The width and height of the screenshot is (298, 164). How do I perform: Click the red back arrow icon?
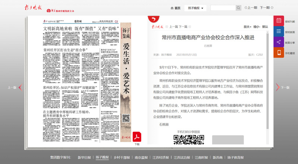152,19
